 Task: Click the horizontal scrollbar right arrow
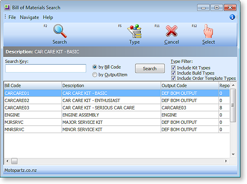(x=226, y=161)
